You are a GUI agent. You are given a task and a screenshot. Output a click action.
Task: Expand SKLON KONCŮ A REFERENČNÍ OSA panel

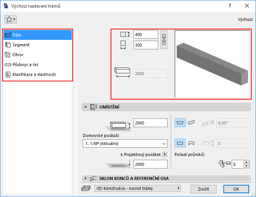(x=85, y=178)
